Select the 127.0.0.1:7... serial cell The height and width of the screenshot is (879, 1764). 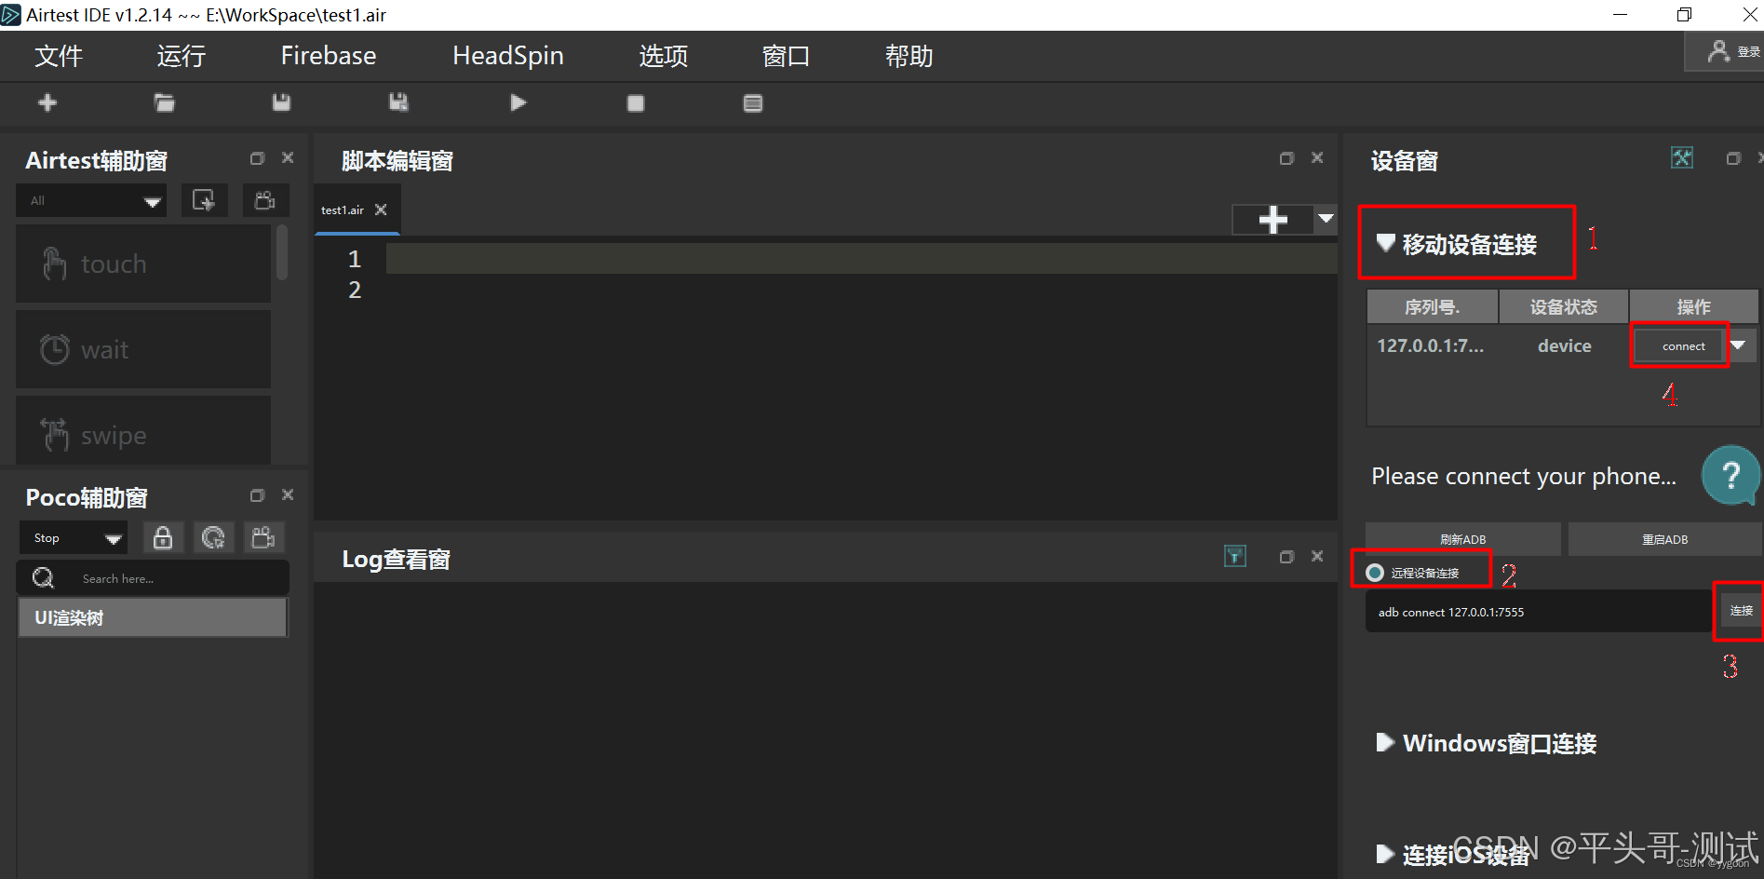tap(1431, 345)
